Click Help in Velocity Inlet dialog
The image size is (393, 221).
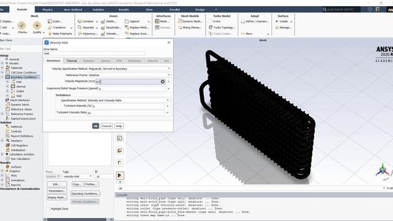pos(119,126)
